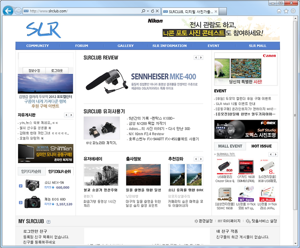The width and height of the screenshot is (300, 248).
Task: Open the address bar dropdown arrow
Action: (x=148, y=11)
